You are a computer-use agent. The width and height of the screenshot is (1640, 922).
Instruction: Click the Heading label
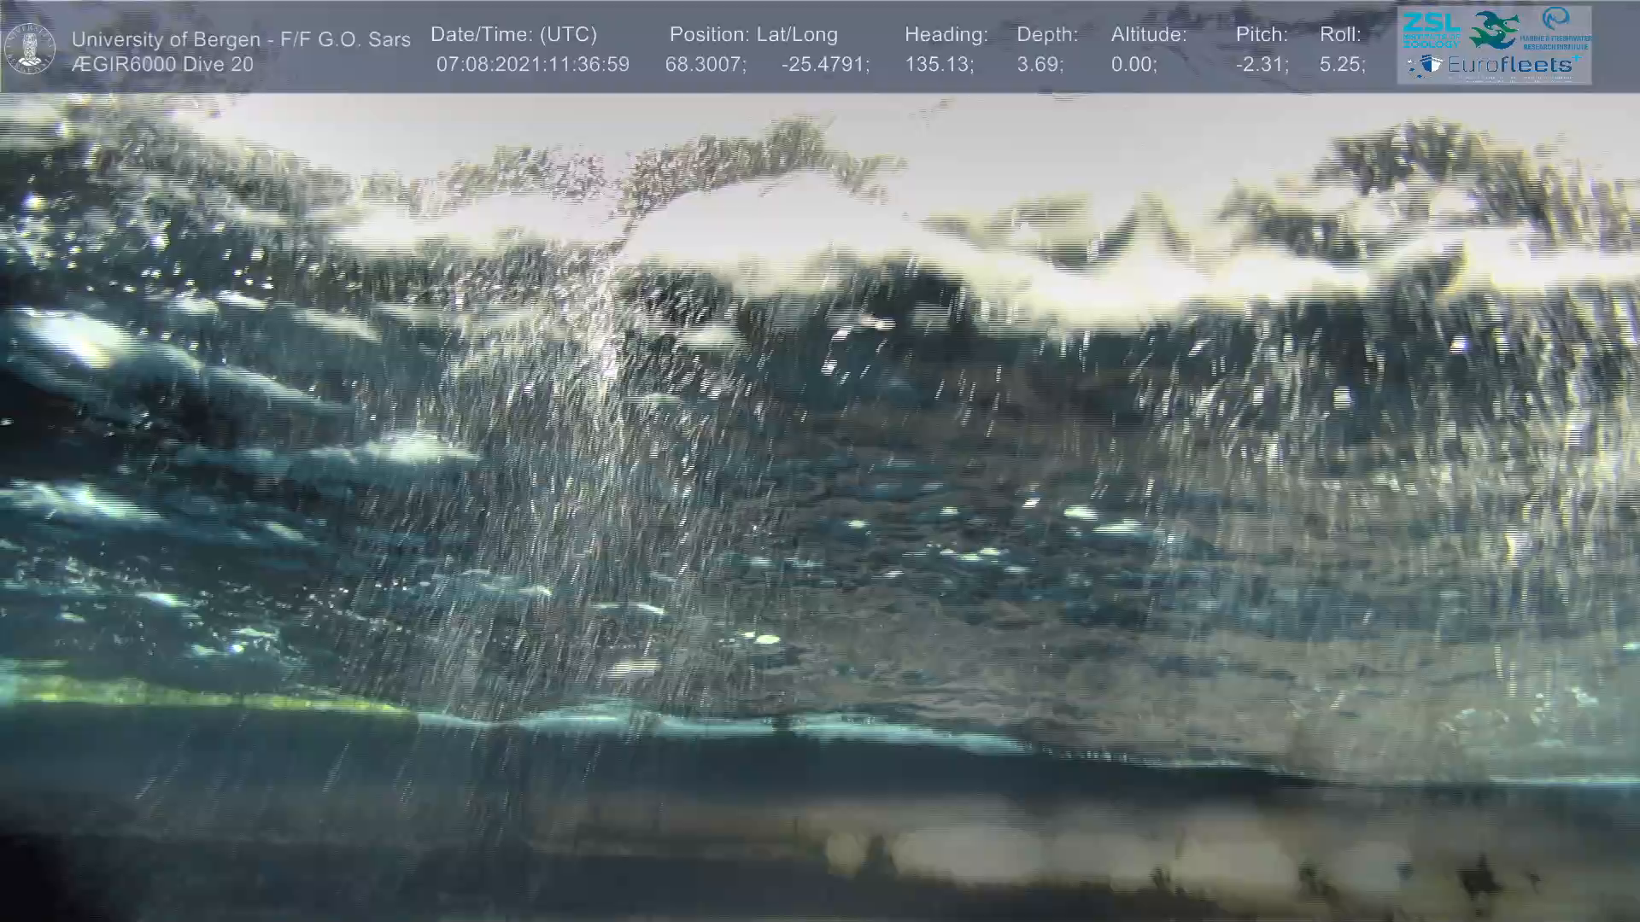946,35
